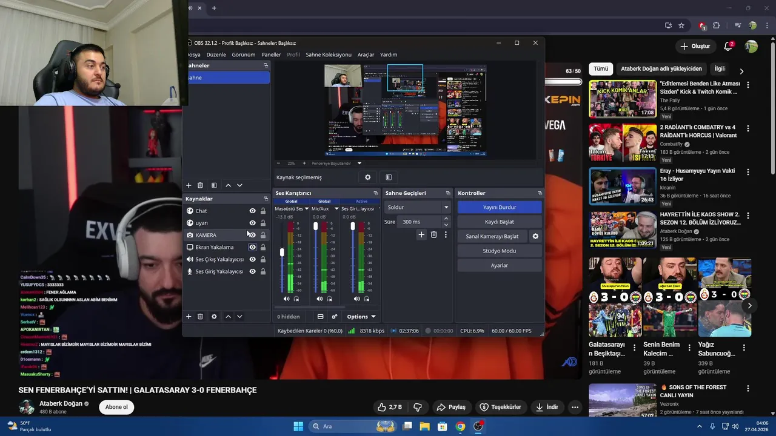Image resolution: width=776 pixels, height=436 pixels.
Task: Dislike the YouTube video
Action: 417,407
